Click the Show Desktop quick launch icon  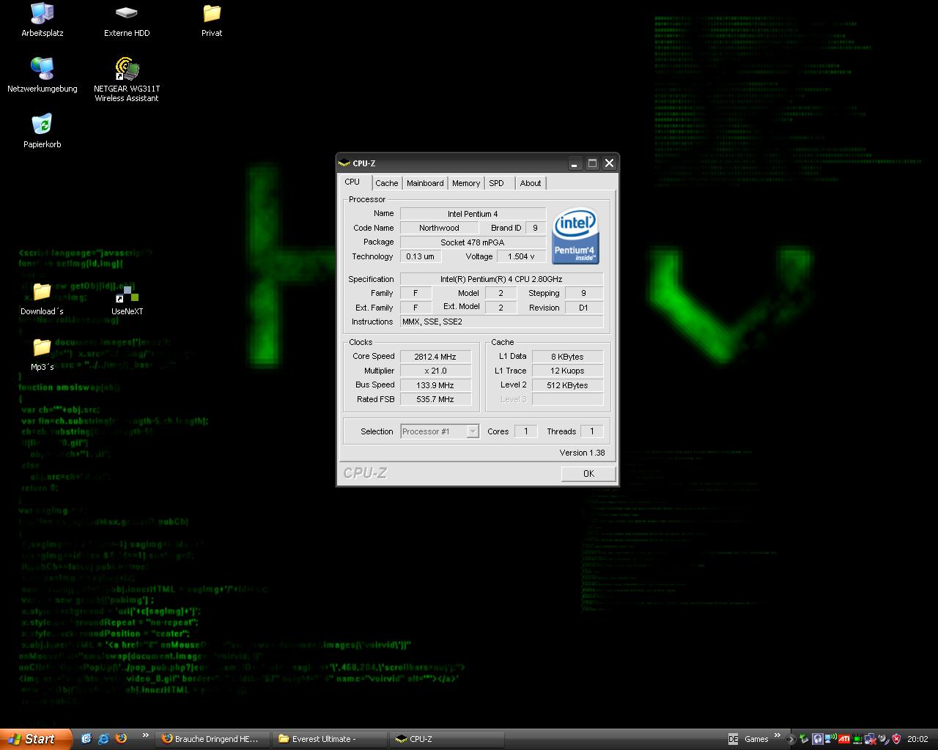tap(86, 739)
